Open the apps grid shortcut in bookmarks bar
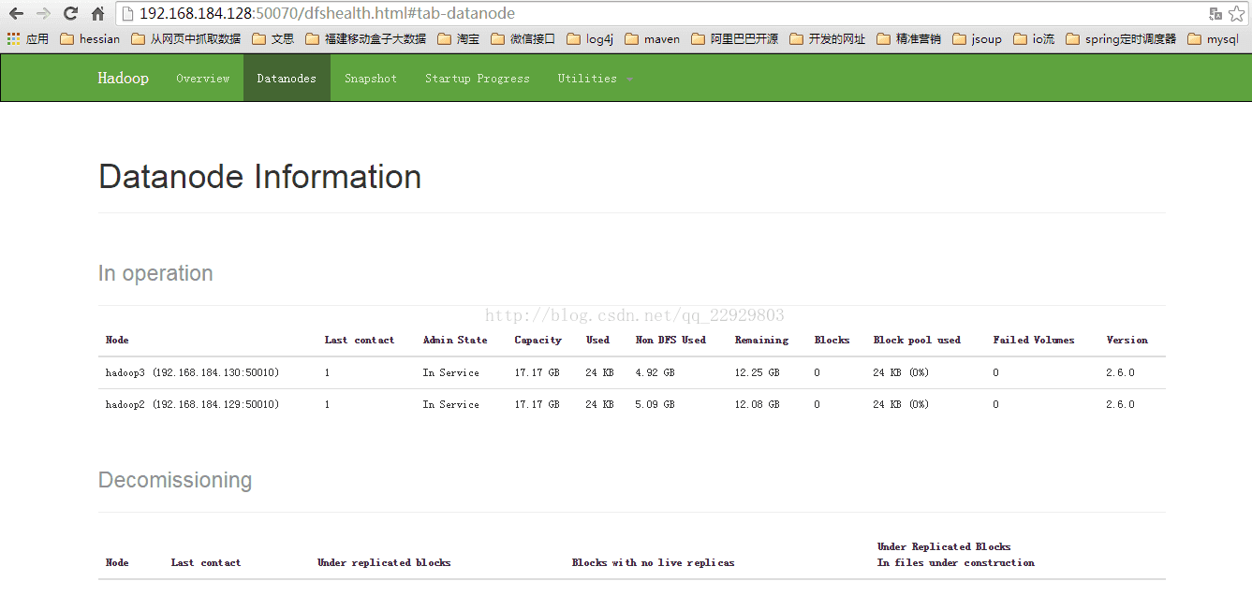 [27, 39]
